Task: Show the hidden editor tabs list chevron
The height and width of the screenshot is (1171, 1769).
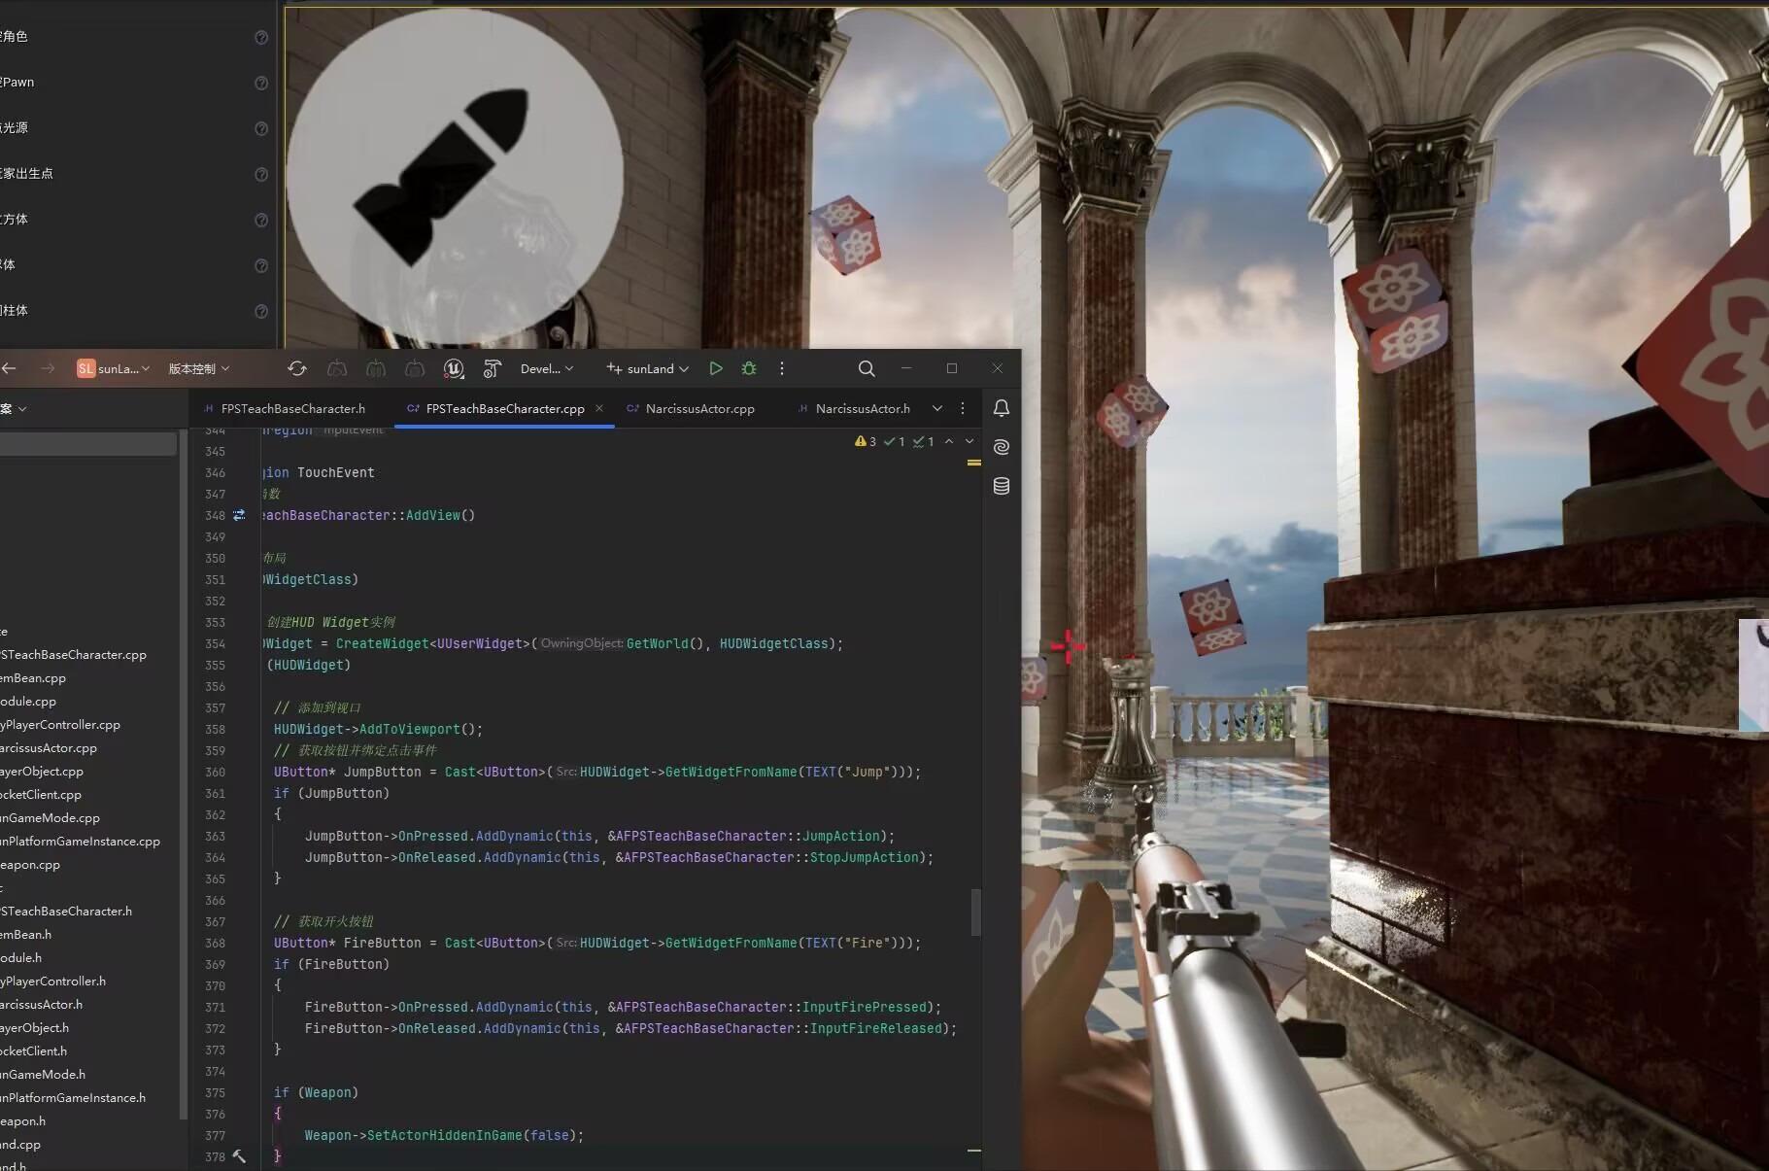Action: (x=936, y=408)
